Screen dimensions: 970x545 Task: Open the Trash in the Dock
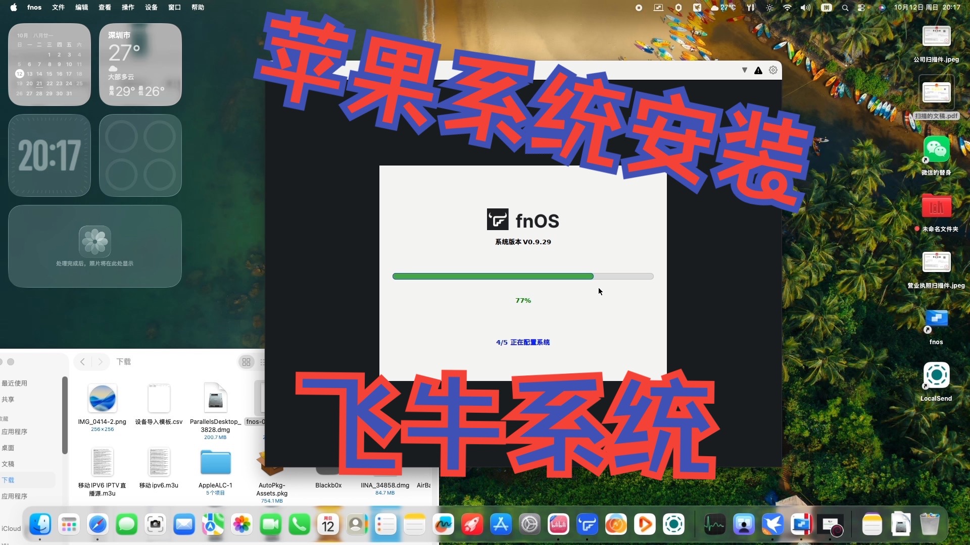click(x=930, y=525)
